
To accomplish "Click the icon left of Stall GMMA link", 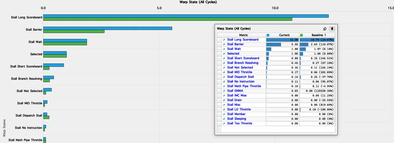I will tap(224, 91).
